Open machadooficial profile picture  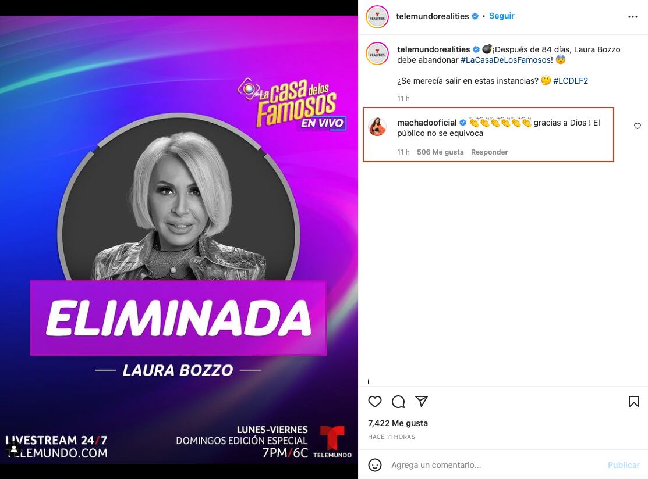tap(377, 127)
